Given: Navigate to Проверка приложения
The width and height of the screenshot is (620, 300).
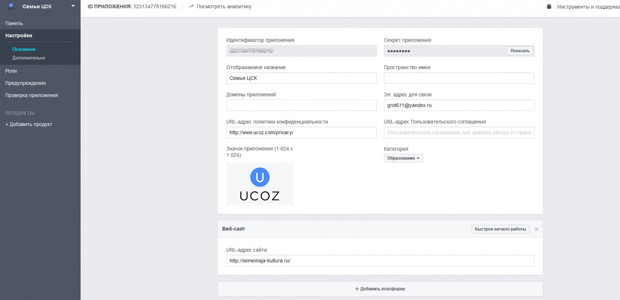Looking at the screenshot, I should coord(31,95).
